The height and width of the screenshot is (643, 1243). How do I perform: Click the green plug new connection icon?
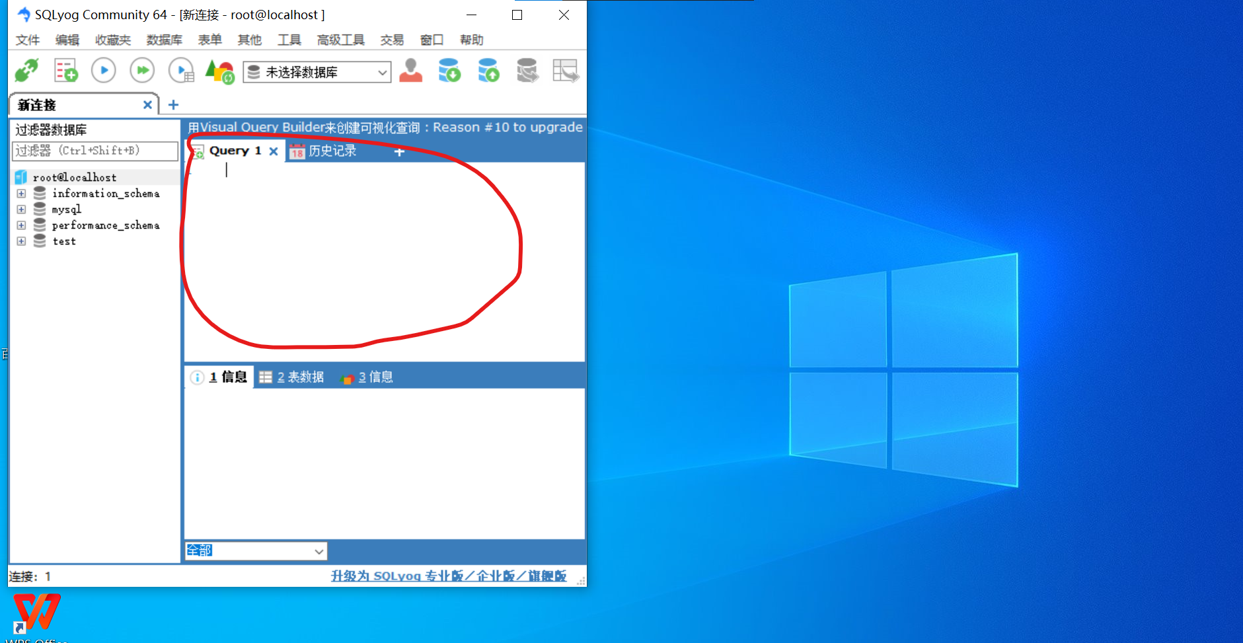[26, 70]
